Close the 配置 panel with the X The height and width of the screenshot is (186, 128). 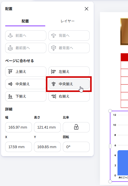(87, 9)
